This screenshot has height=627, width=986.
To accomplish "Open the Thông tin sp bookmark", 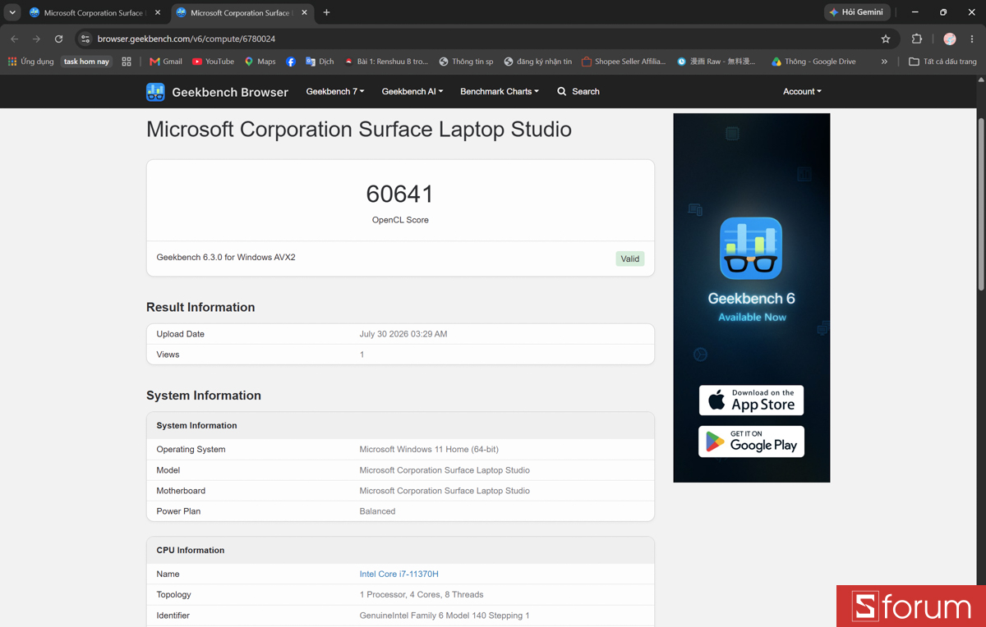I will (x=466, y=62).
